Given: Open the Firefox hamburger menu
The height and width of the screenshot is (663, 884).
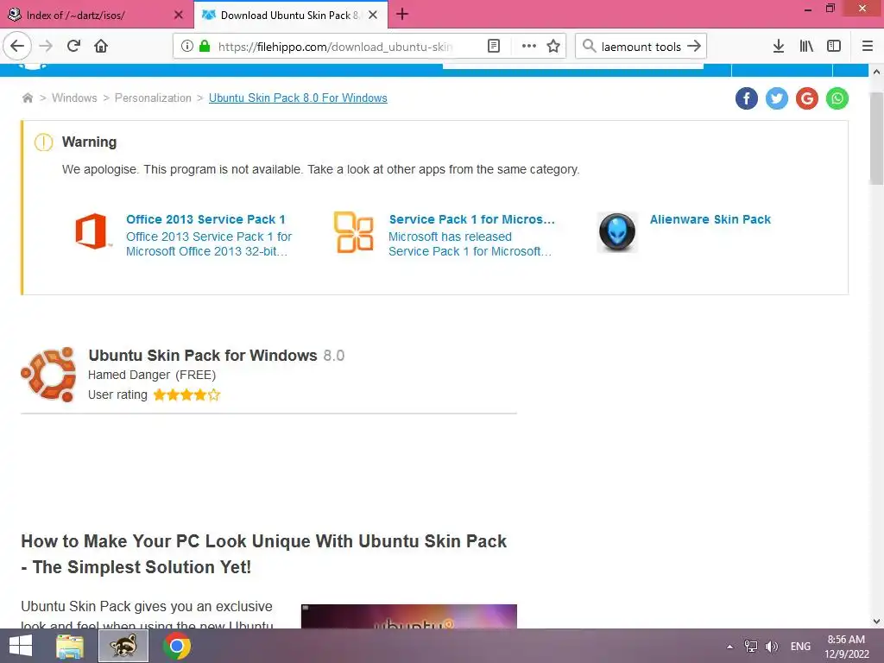Looking at the screenshot, I should (x=868, y=47).
